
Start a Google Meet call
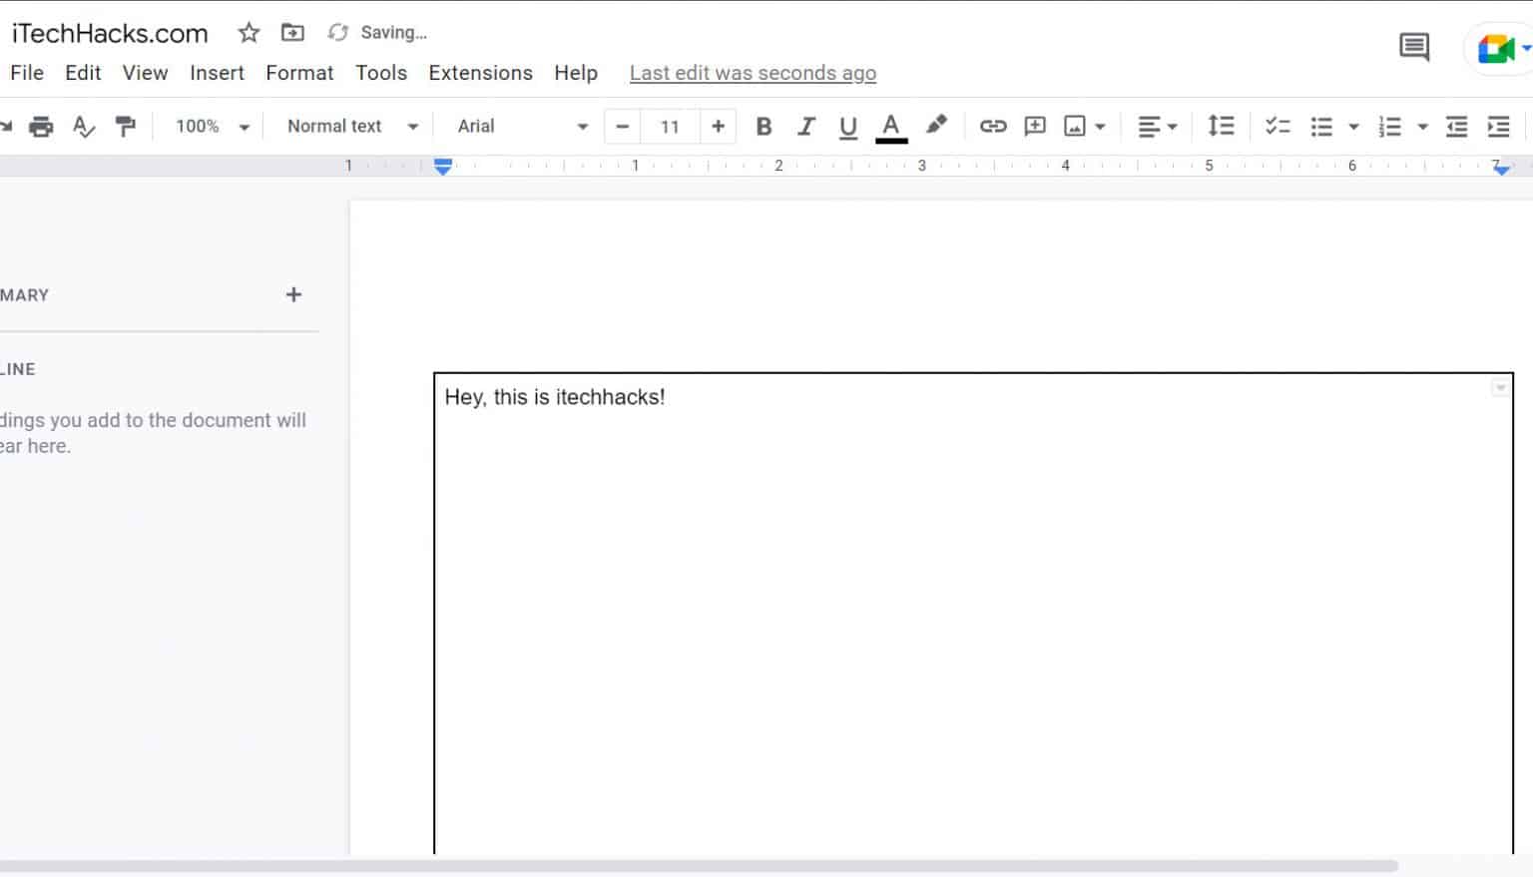click(1494, 47)
